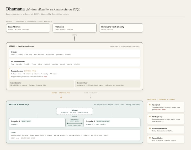Select the '04 Reconciliation' invariant card
This screenshot has height=150, width=191.
[x=166, y=139]
